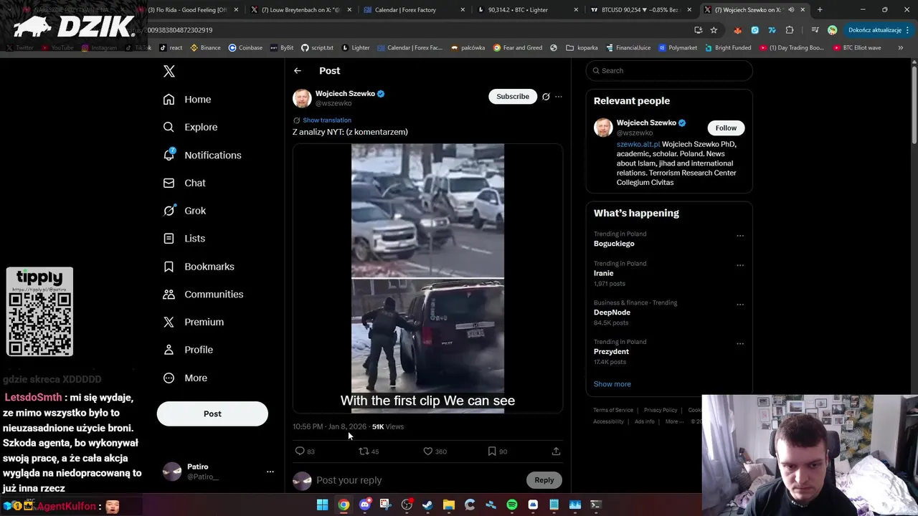Viewport: 918px width, 516px height.
Task: Follow Wojciech Szewko in Relevant people
Action: click(x=726, y=128)
